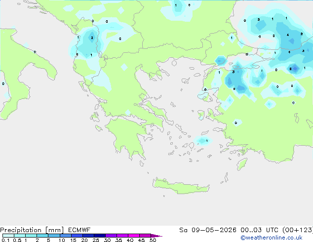Select the 0.5–1 mm legend color box
The width and height of the screenshot is (313, 242).
[x=20, y=236]
